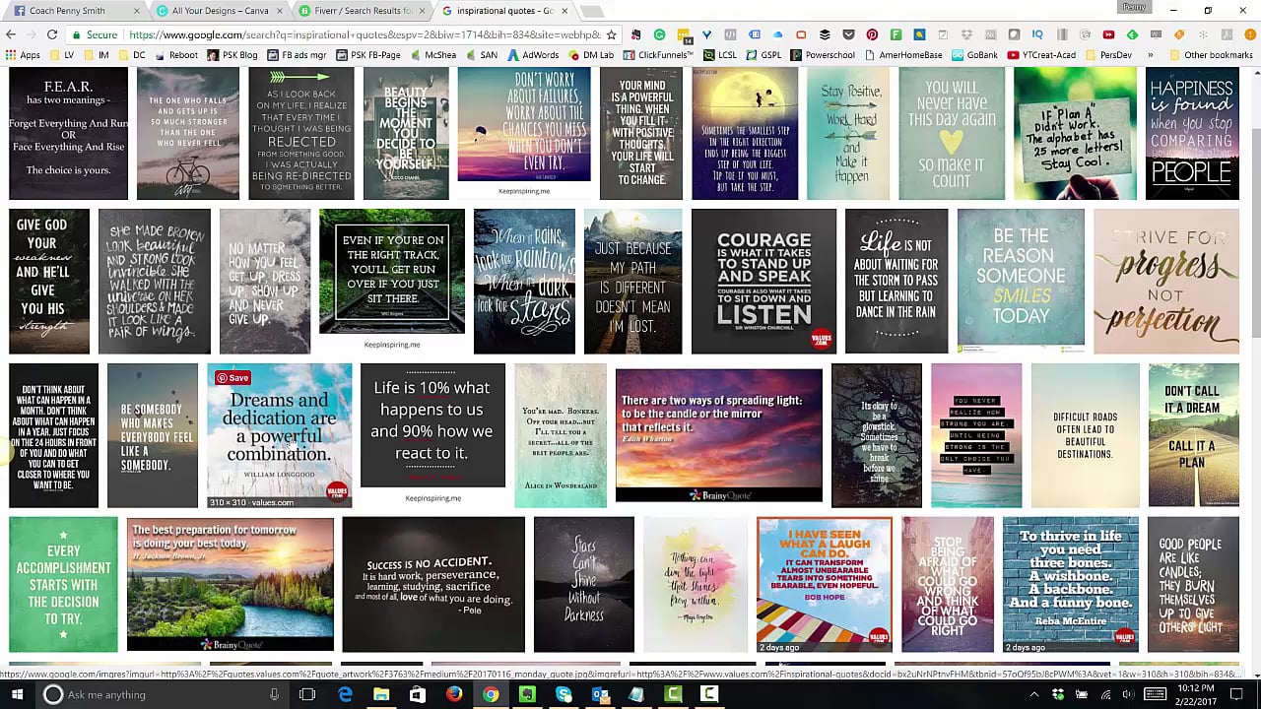Viewport: 1261px width, 709px height.
Task: Open the two ways of spreading light image
Action: tap(719, 435)
